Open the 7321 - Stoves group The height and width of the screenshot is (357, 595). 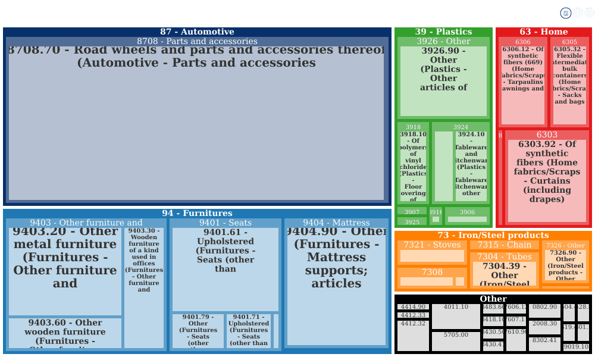click(432, 245)
